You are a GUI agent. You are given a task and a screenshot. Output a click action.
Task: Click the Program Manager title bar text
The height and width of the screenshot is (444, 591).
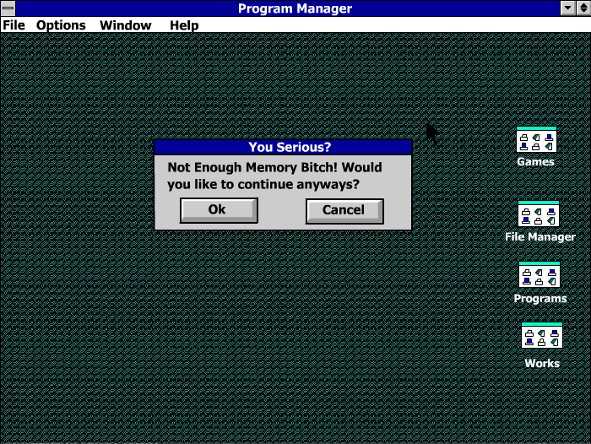coord(295,8)
